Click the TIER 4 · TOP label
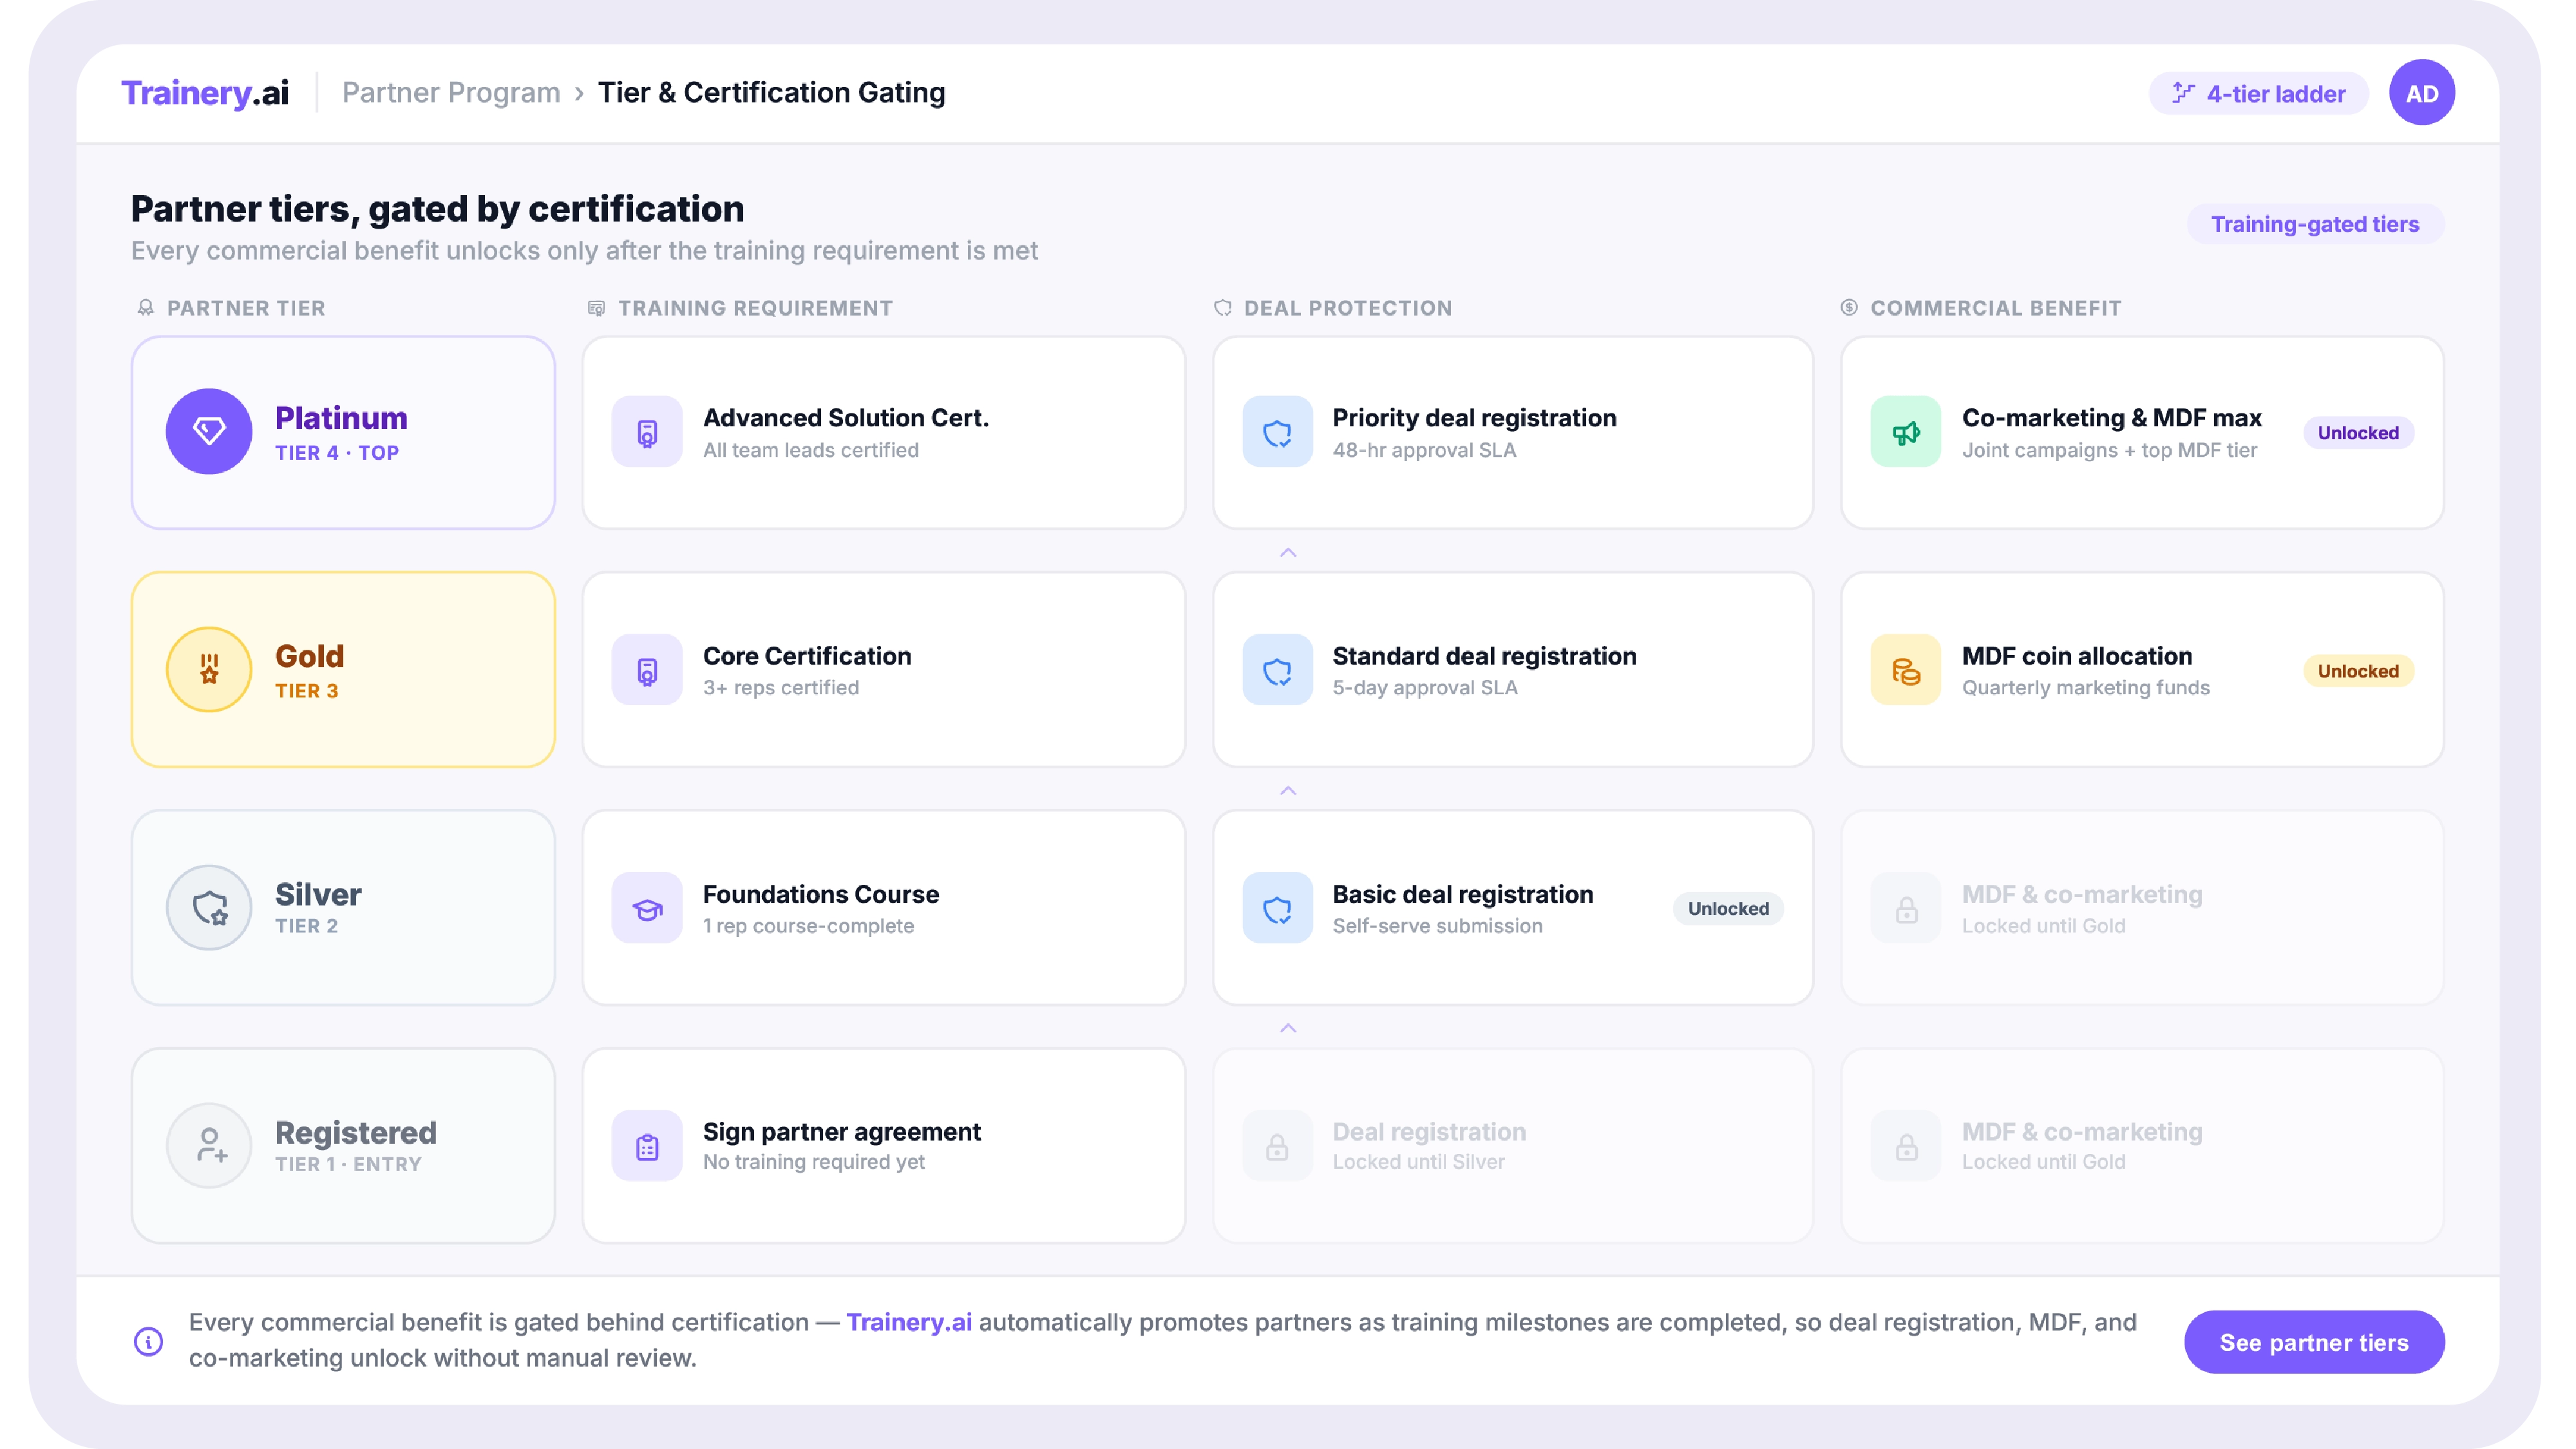Viewport: 2576px width, 1449px height. (337, 453)
